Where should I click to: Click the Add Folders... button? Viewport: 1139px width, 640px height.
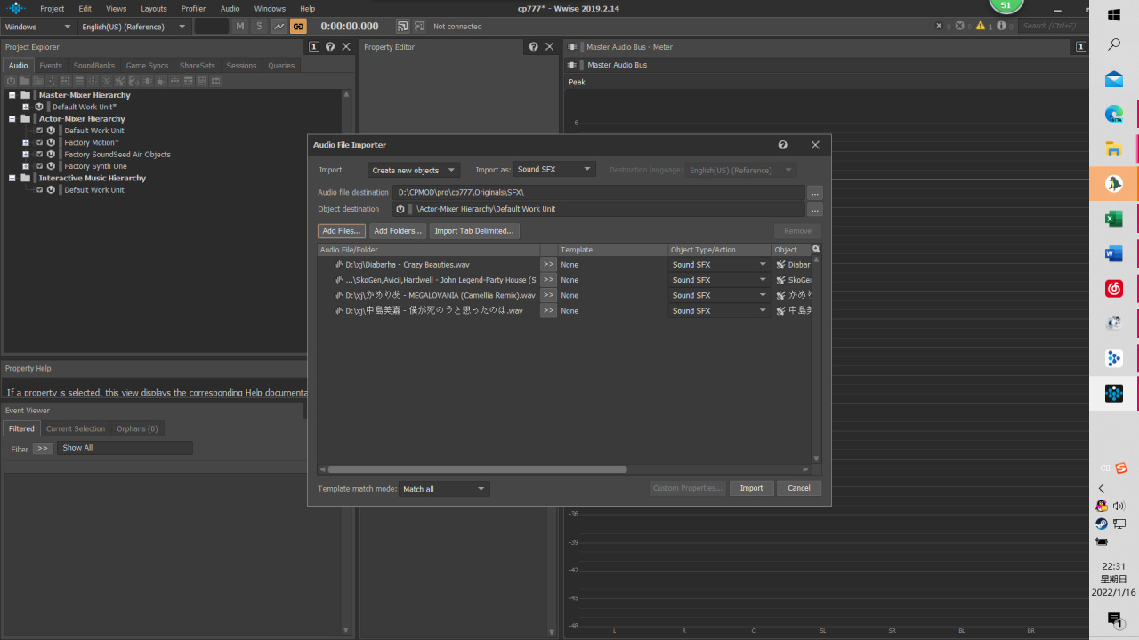click(398, 230)
